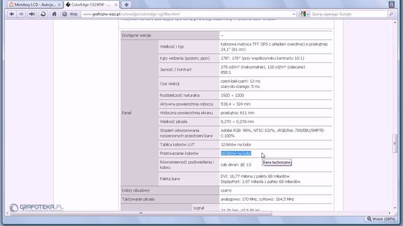Open the search engine selector dropdown
Screen dimensions: 403x226
pos(305,14)
